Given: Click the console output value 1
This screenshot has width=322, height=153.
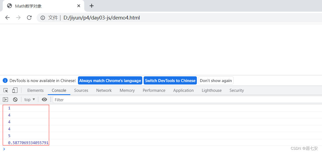Looking at the screenshot, I should pyautogui.click(x=9, y=108).
